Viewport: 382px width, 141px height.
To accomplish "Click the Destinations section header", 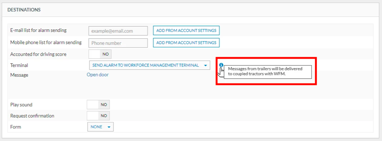I will [x=24, y=10].
